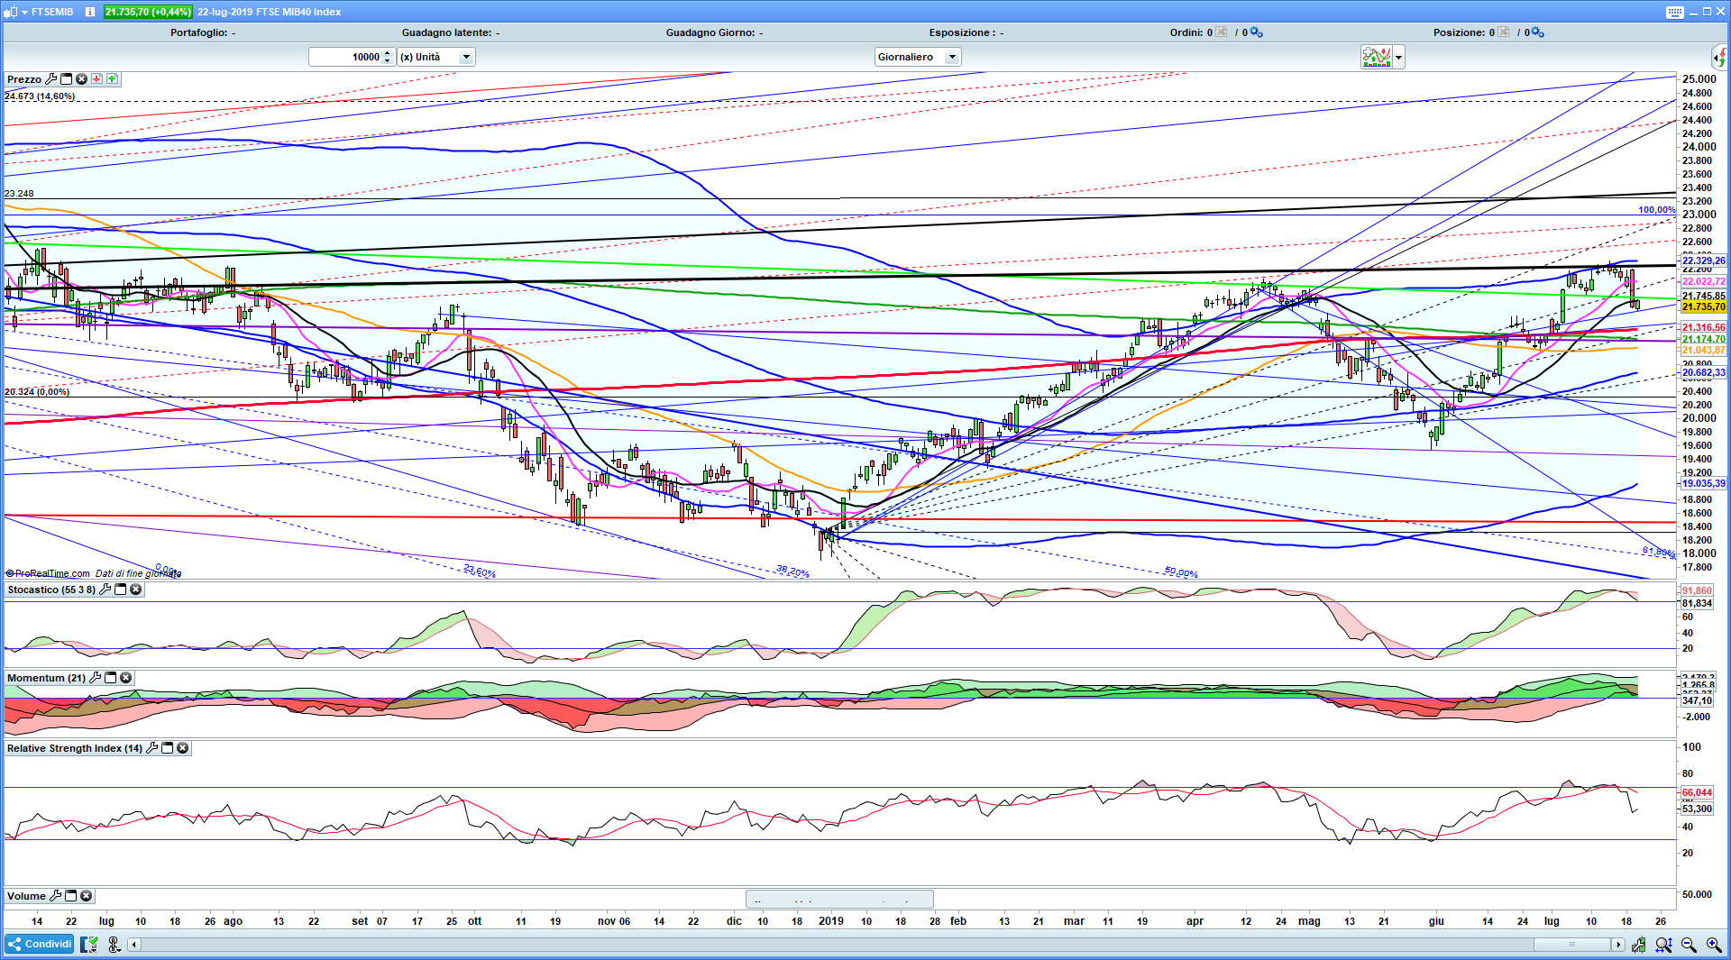Open the Prezzo panel settings wrench
This screenshot has width=1731, height=960.
click(x=50, y=79)
